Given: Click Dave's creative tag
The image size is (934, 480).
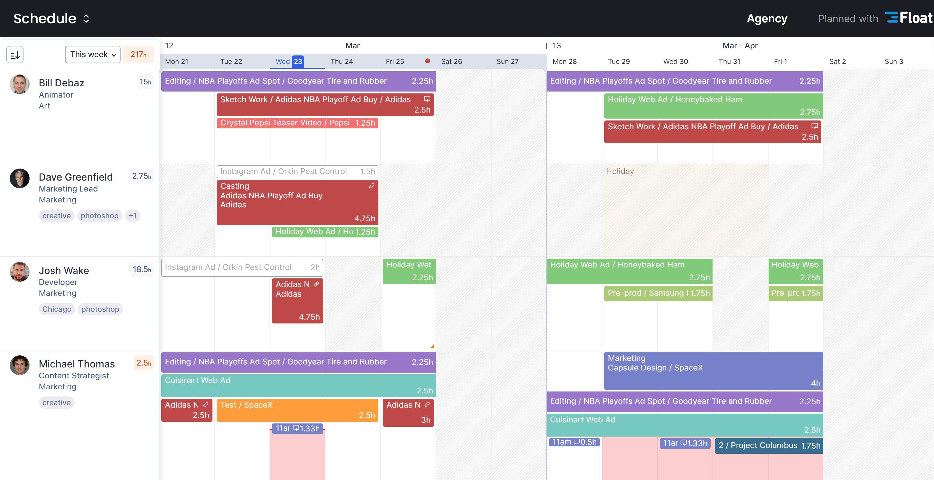Looking at the screenshot, I should (57, 216).
